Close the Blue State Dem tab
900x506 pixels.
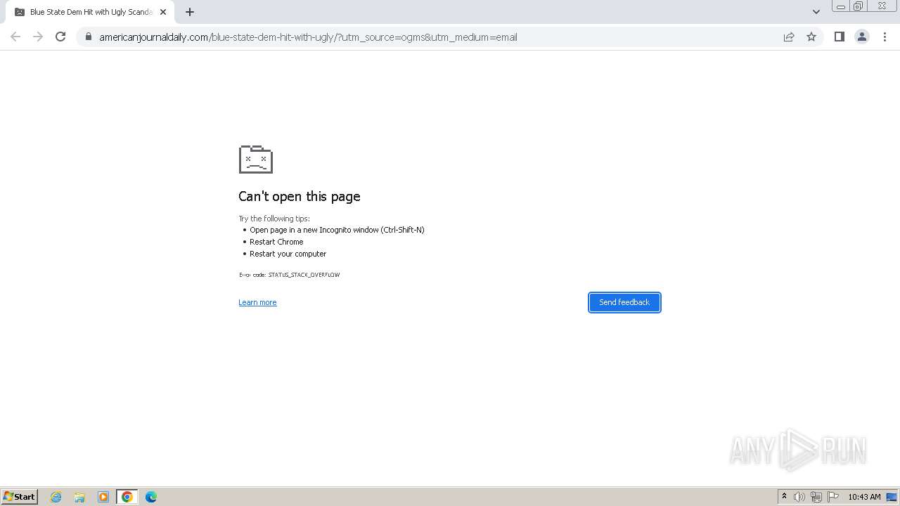[x=163, y=12]
